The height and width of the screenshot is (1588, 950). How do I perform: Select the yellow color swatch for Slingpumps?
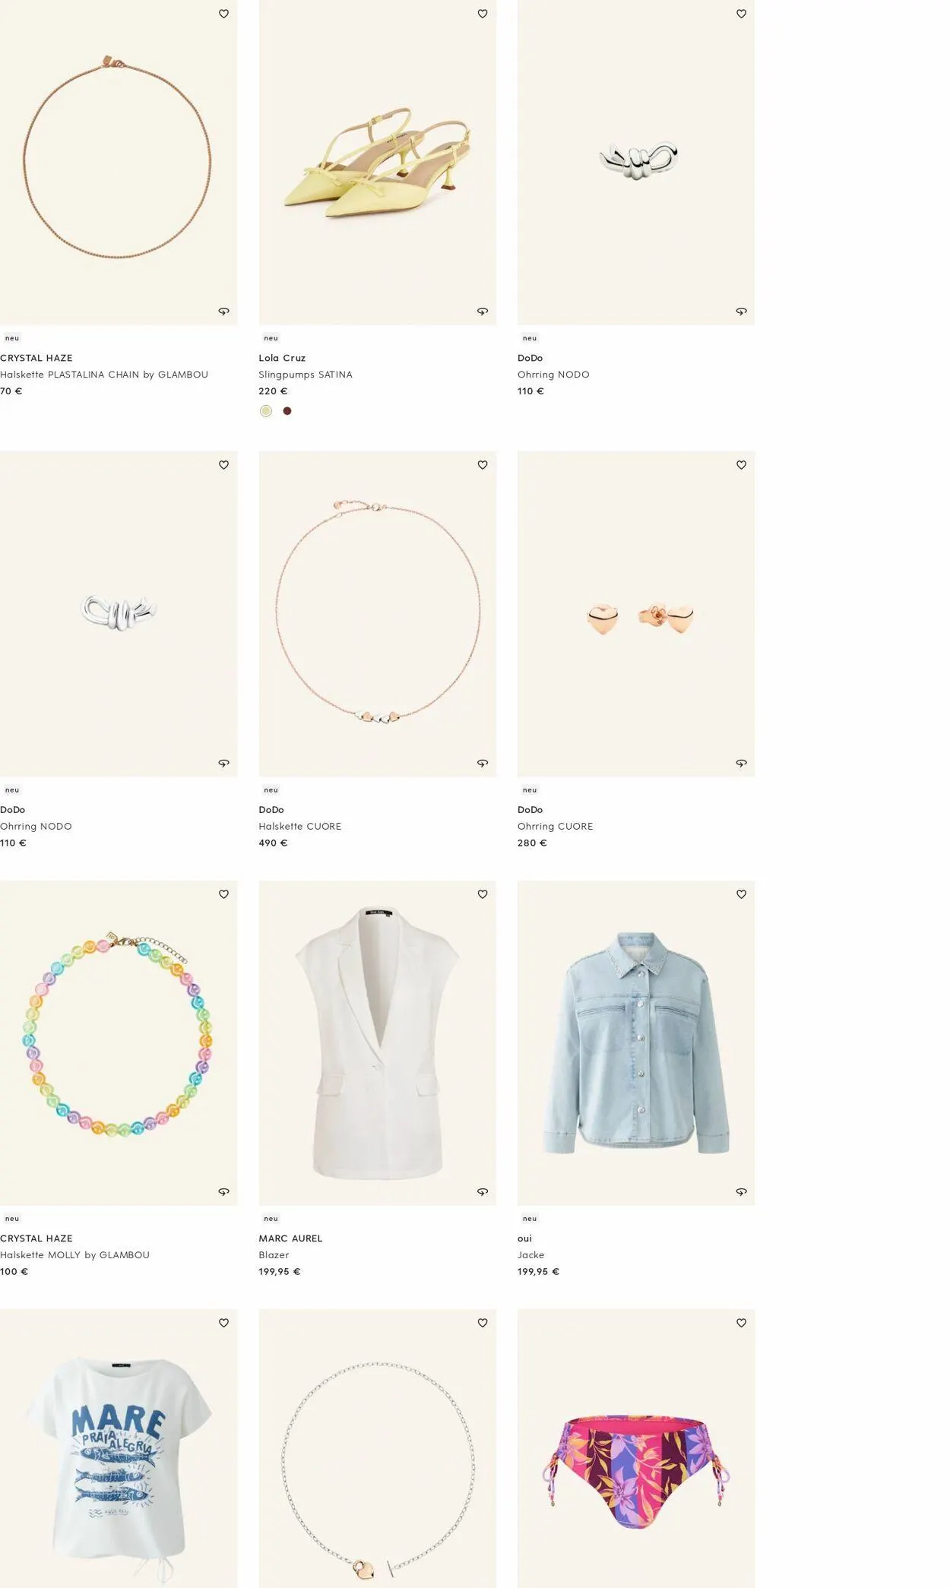pos(266,411)
